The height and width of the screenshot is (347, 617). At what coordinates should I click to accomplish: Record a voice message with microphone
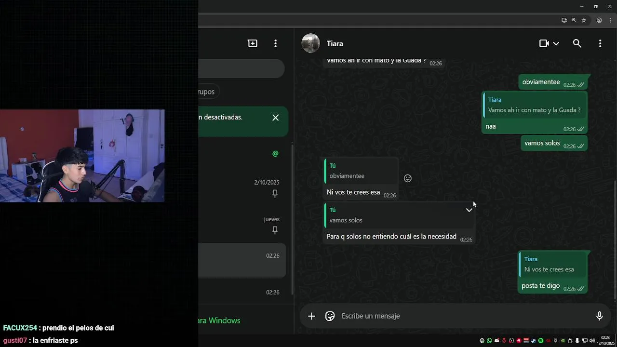pos(600,316)
